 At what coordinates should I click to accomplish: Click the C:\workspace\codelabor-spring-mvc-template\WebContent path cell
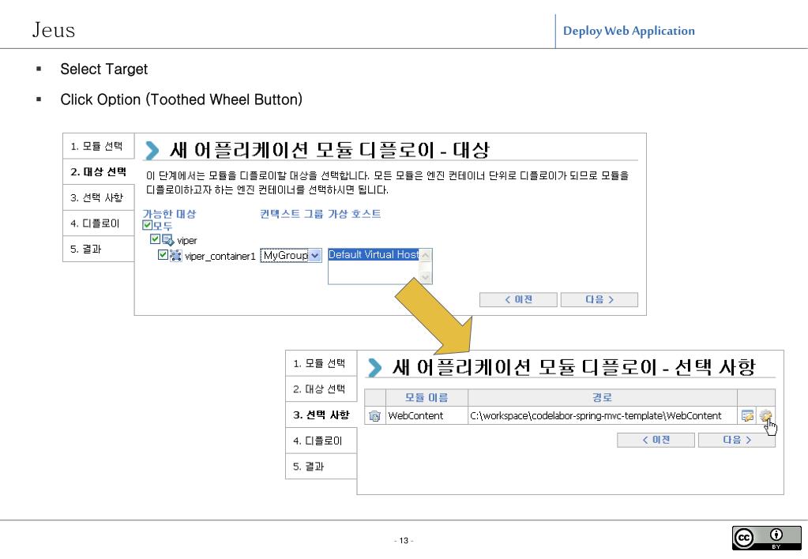(x=603, y=416)
